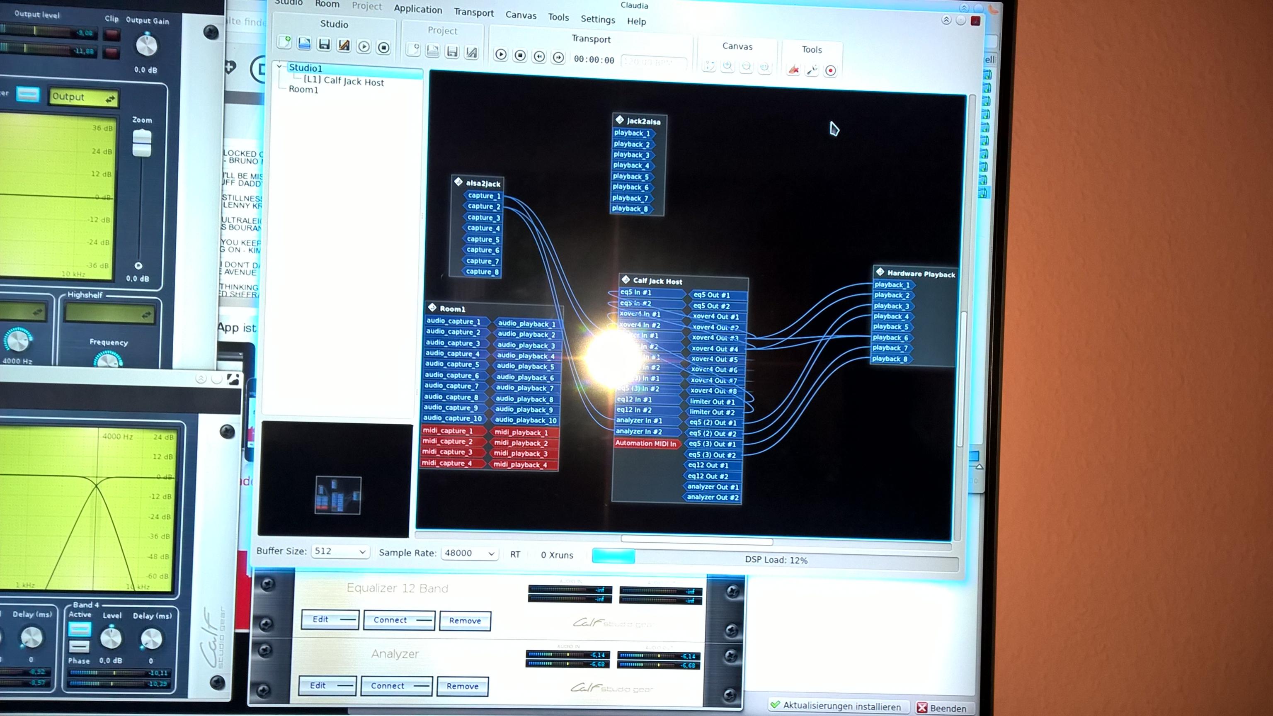This screenshot has width=1273, height=716.
Task: Open the Application menu
Action: point(418,9)
